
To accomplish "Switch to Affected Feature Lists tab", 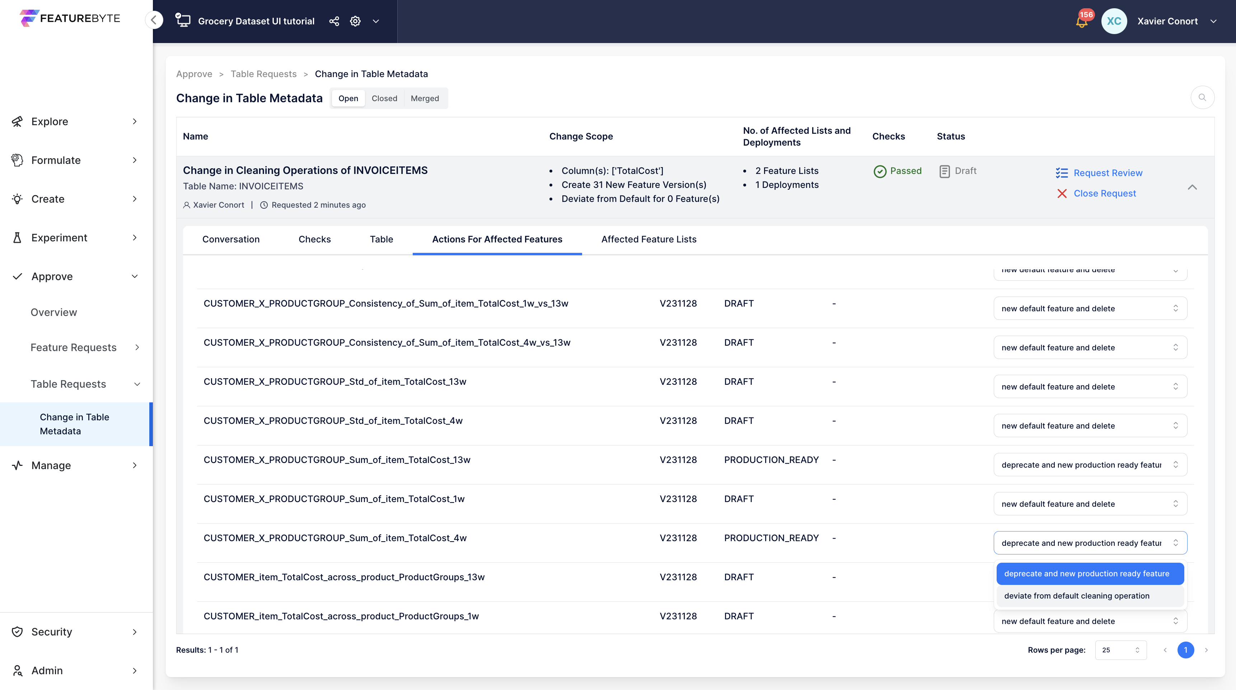I will 649,239.
